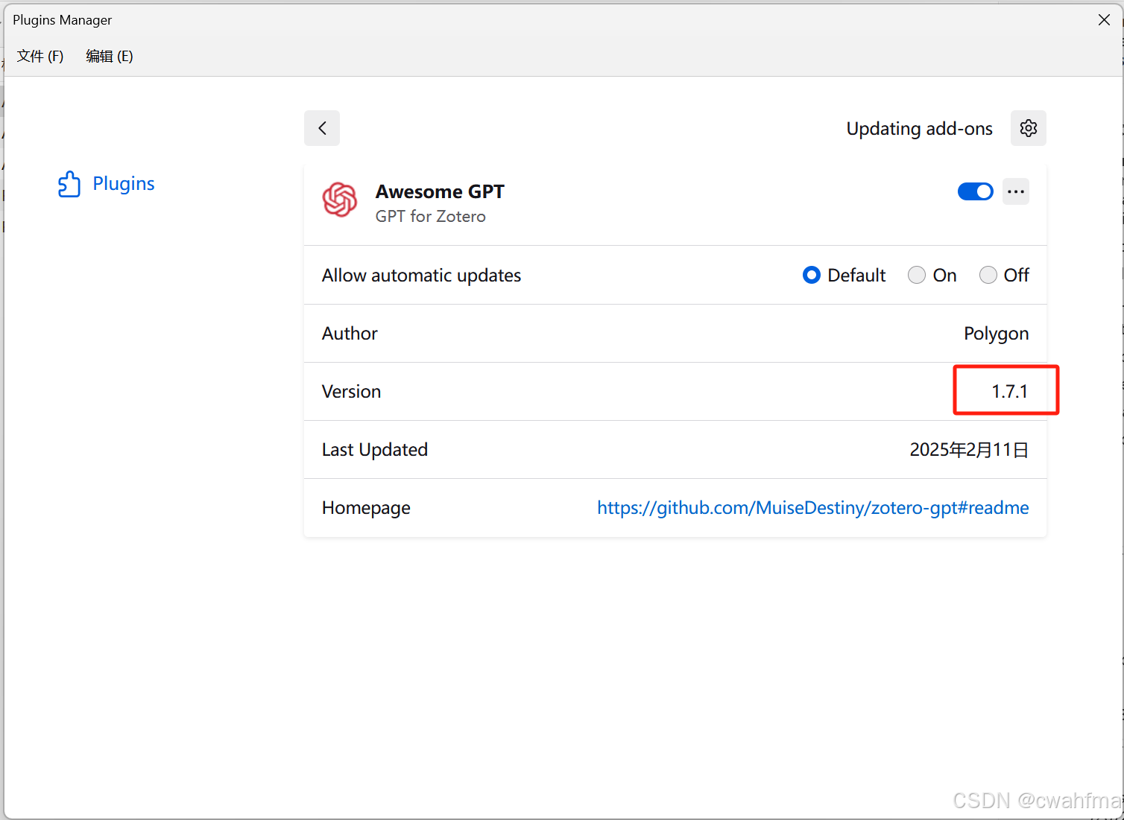Click the version number 1.7.1
The width and height of the screenshot is (1124, 820).
[1009, 392]
